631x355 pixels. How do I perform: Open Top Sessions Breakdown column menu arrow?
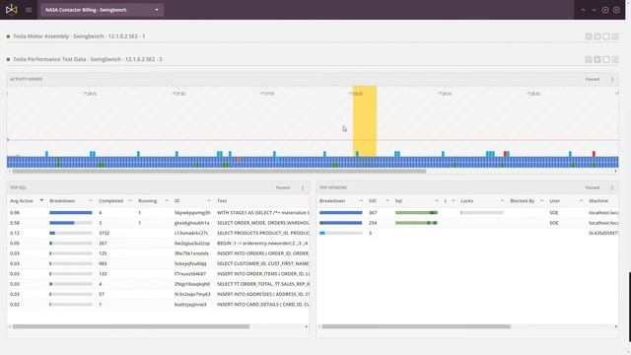point(360,201)
